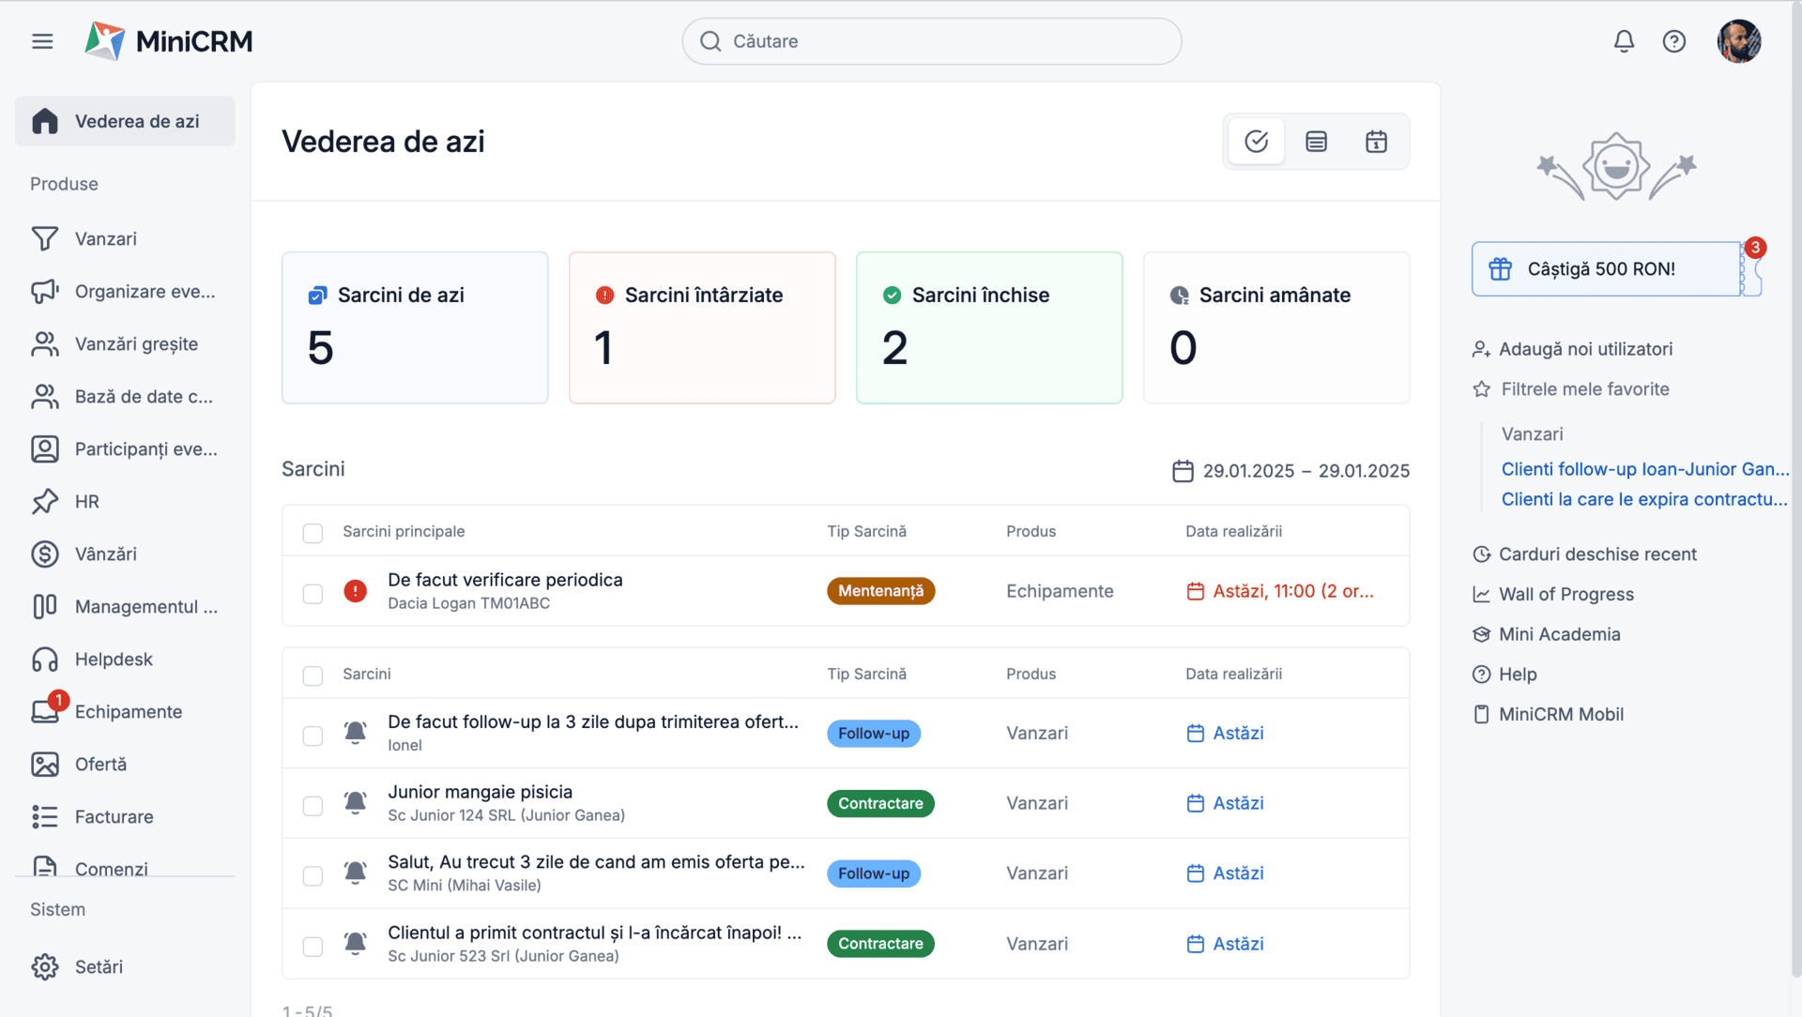Open HR pin item in sidebar
This screenshot has width=1802, height=1017.
pos(125,502)
